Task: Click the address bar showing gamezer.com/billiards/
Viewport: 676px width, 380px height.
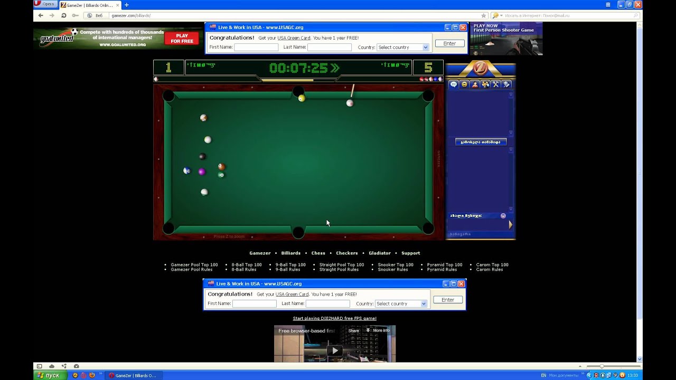Action: tap(285, 15)
